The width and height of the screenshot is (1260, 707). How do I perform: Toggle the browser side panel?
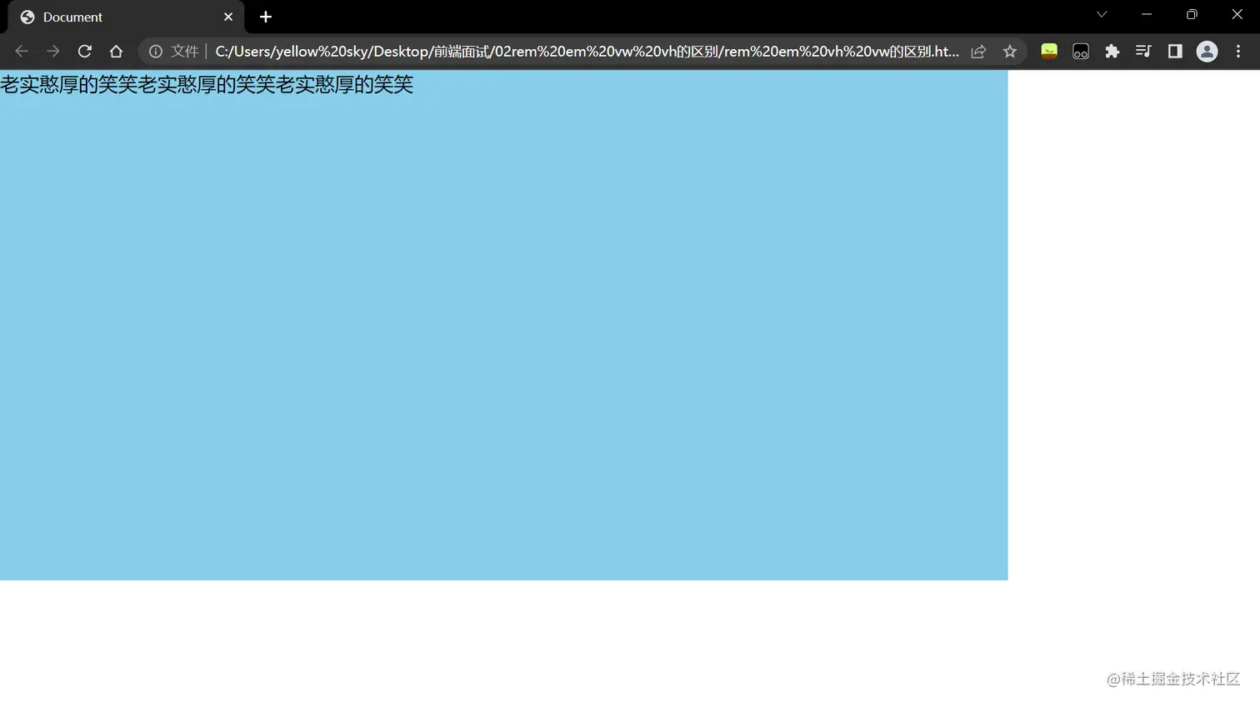tap(1175, 52)
